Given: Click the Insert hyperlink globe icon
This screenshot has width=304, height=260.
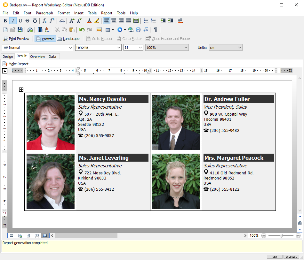Looking at the screenshot, I should point(131,30).
